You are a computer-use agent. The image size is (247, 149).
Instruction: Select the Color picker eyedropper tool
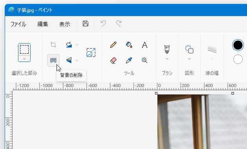129,60
